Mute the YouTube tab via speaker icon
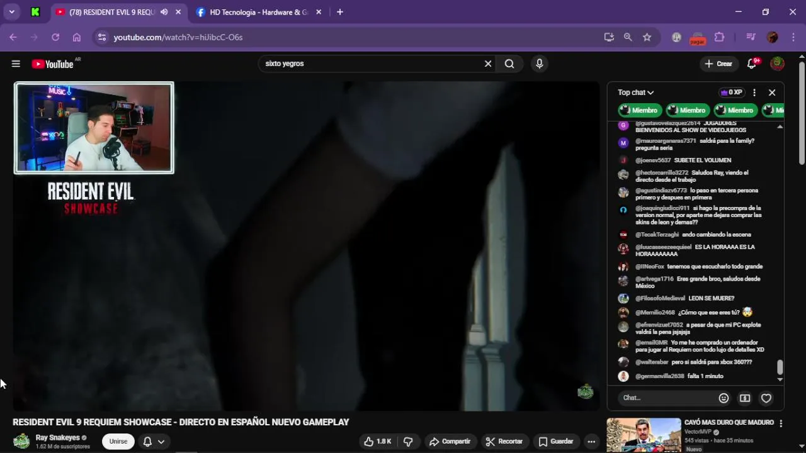This screenshot has width=806, height=453. click(164, 12)
